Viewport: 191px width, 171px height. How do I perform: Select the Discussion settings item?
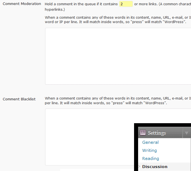155,167
